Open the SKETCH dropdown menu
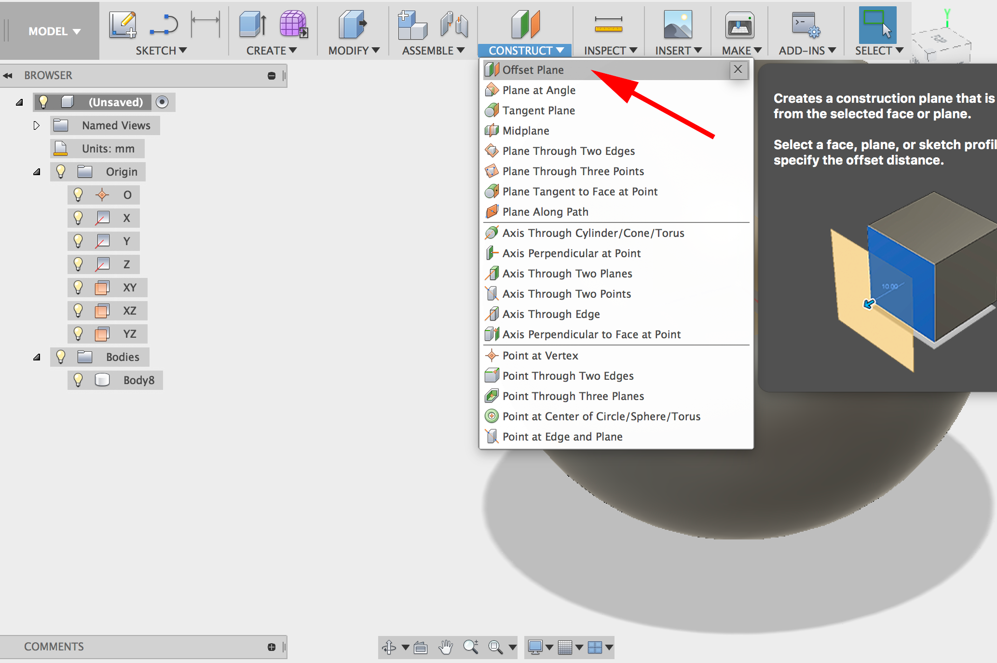This screenshot has height=663, width=997. (161, 51)
